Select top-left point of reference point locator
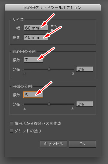The height and width of the screenshot is (164, 108). pyautogui.click(x=52, y=26)
